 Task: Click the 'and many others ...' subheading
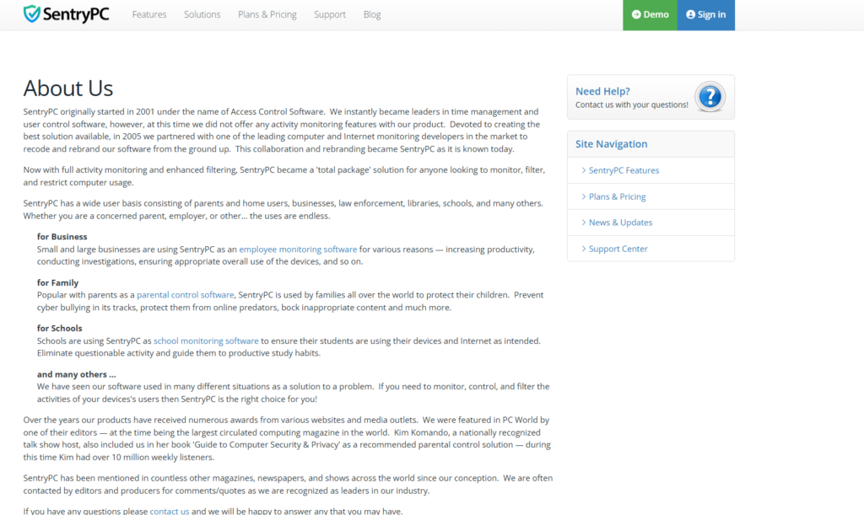pos(77,375)
